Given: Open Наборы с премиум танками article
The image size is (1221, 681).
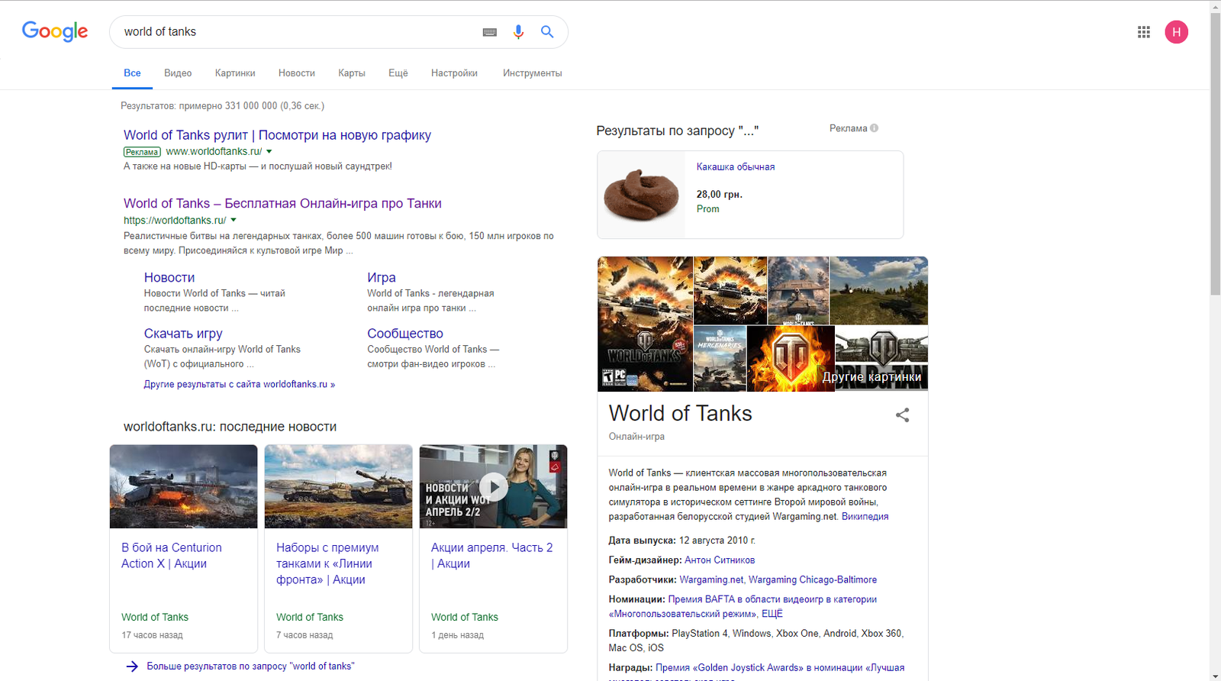Looking at the screenshot, I should pyautogui.click(x=327, y=563).
